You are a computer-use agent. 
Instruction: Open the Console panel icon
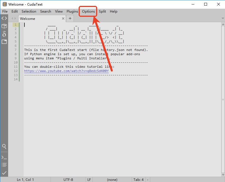tap(4, 157)
